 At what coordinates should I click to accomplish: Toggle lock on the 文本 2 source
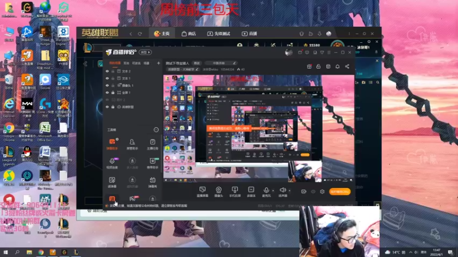[x=113, y=71]
